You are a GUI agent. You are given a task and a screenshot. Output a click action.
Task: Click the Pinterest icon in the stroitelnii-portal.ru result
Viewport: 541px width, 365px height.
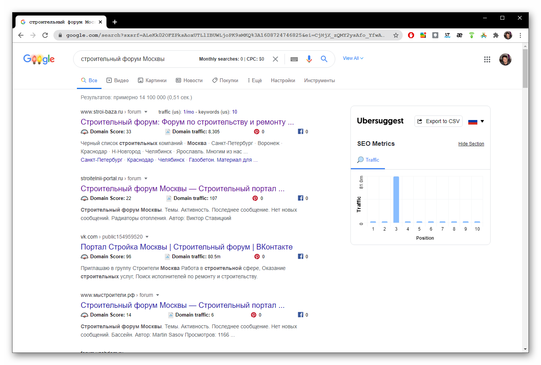click(255, 198)
